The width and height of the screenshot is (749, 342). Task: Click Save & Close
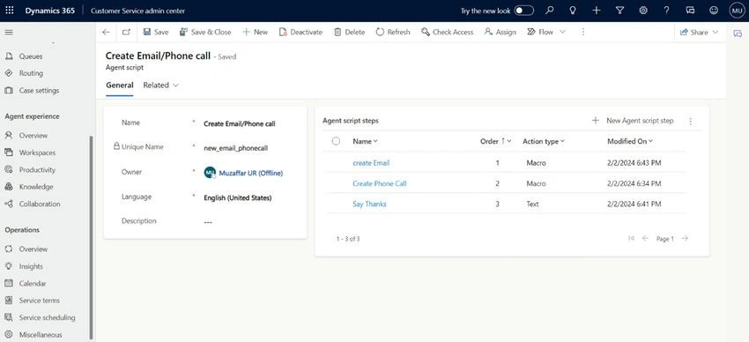(205, 32)
